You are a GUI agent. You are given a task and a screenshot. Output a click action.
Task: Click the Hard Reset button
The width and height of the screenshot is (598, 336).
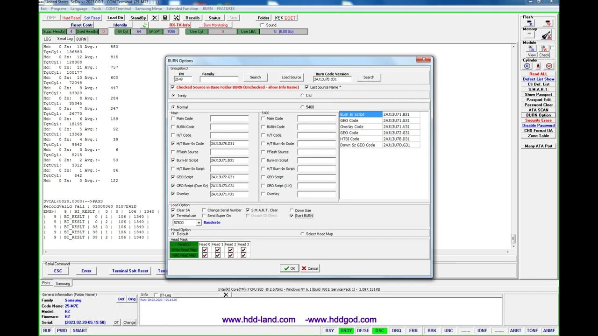click(x=71, y=18)
